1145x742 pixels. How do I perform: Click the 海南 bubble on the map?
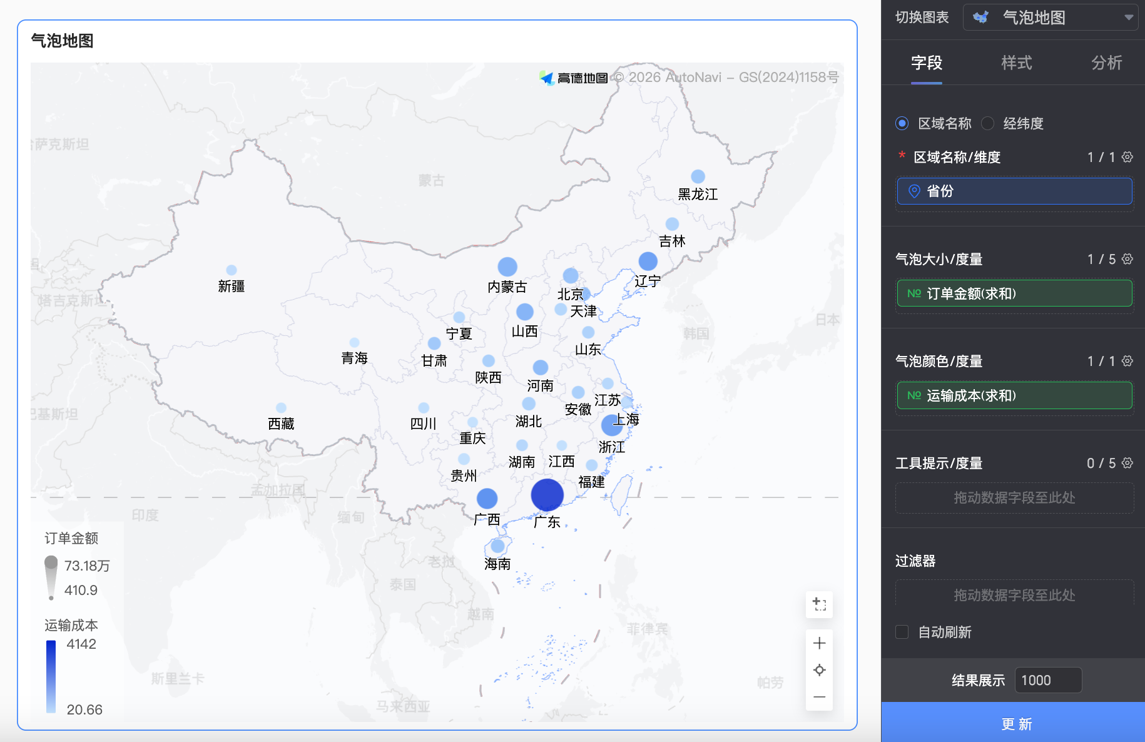(x=497, y=546)
